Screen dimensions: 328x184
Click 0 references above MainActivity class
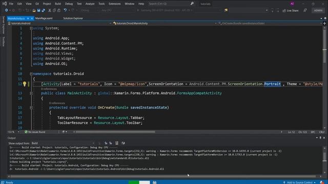pyautogui.click(x=49, y=89)
